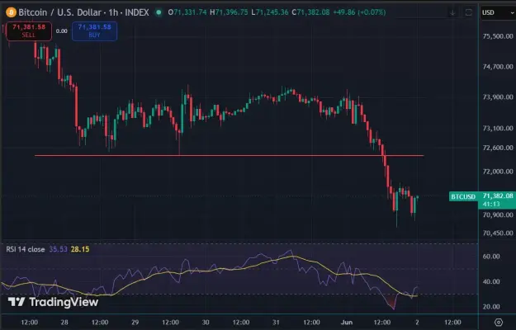
Task: Click the 28 date label on time axis
Action: (x=64, y=323)
